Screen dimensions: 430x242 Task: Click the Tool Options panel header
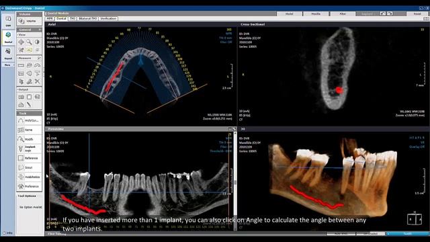click(x=29, y=196)
